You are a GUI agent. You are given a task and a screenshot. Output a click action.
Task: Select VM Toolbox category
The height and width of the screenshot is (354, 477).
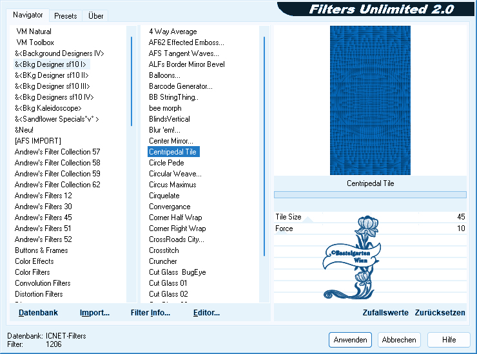[35, 42]
